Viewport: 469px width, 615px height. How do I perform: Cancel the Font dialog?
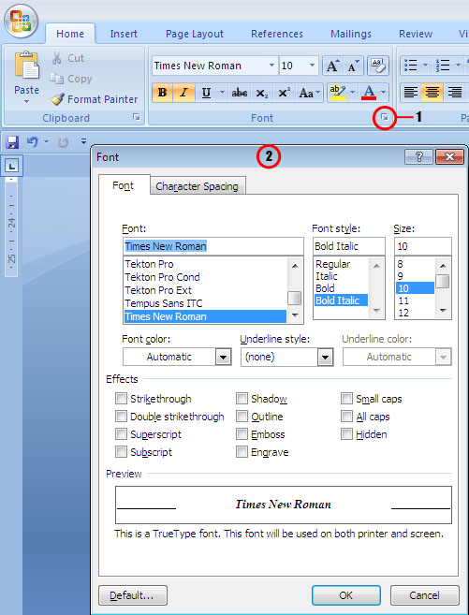click(x=424, y=595)
